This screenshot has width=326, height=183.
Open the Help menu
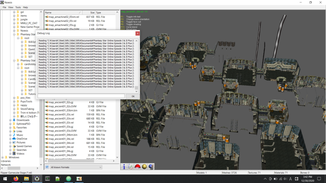[25, 7]
